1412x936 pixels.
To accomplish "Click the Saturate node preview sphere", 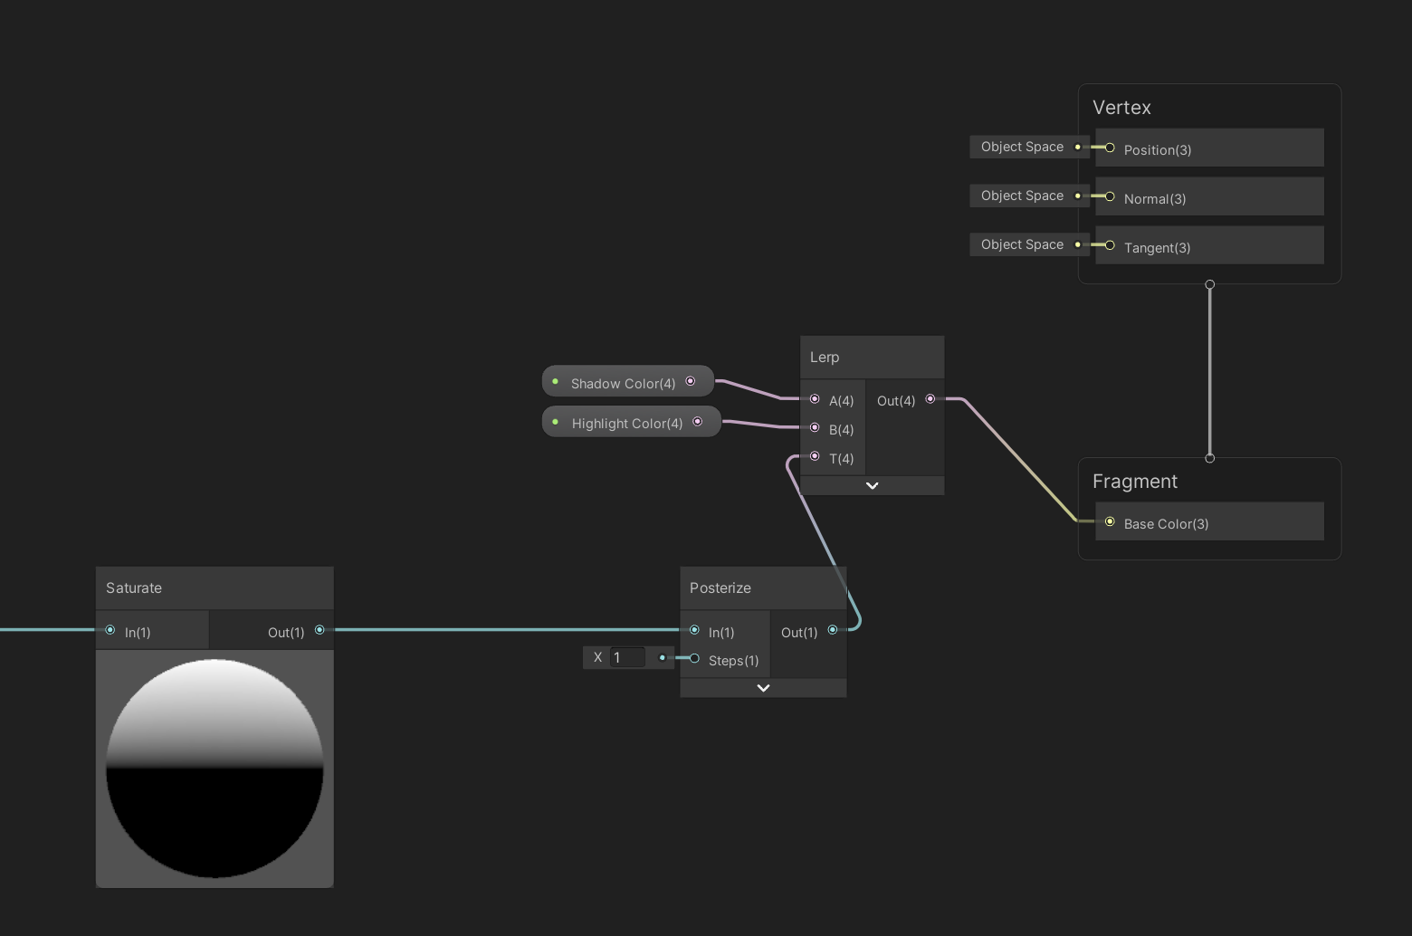I will pos(215,769).
